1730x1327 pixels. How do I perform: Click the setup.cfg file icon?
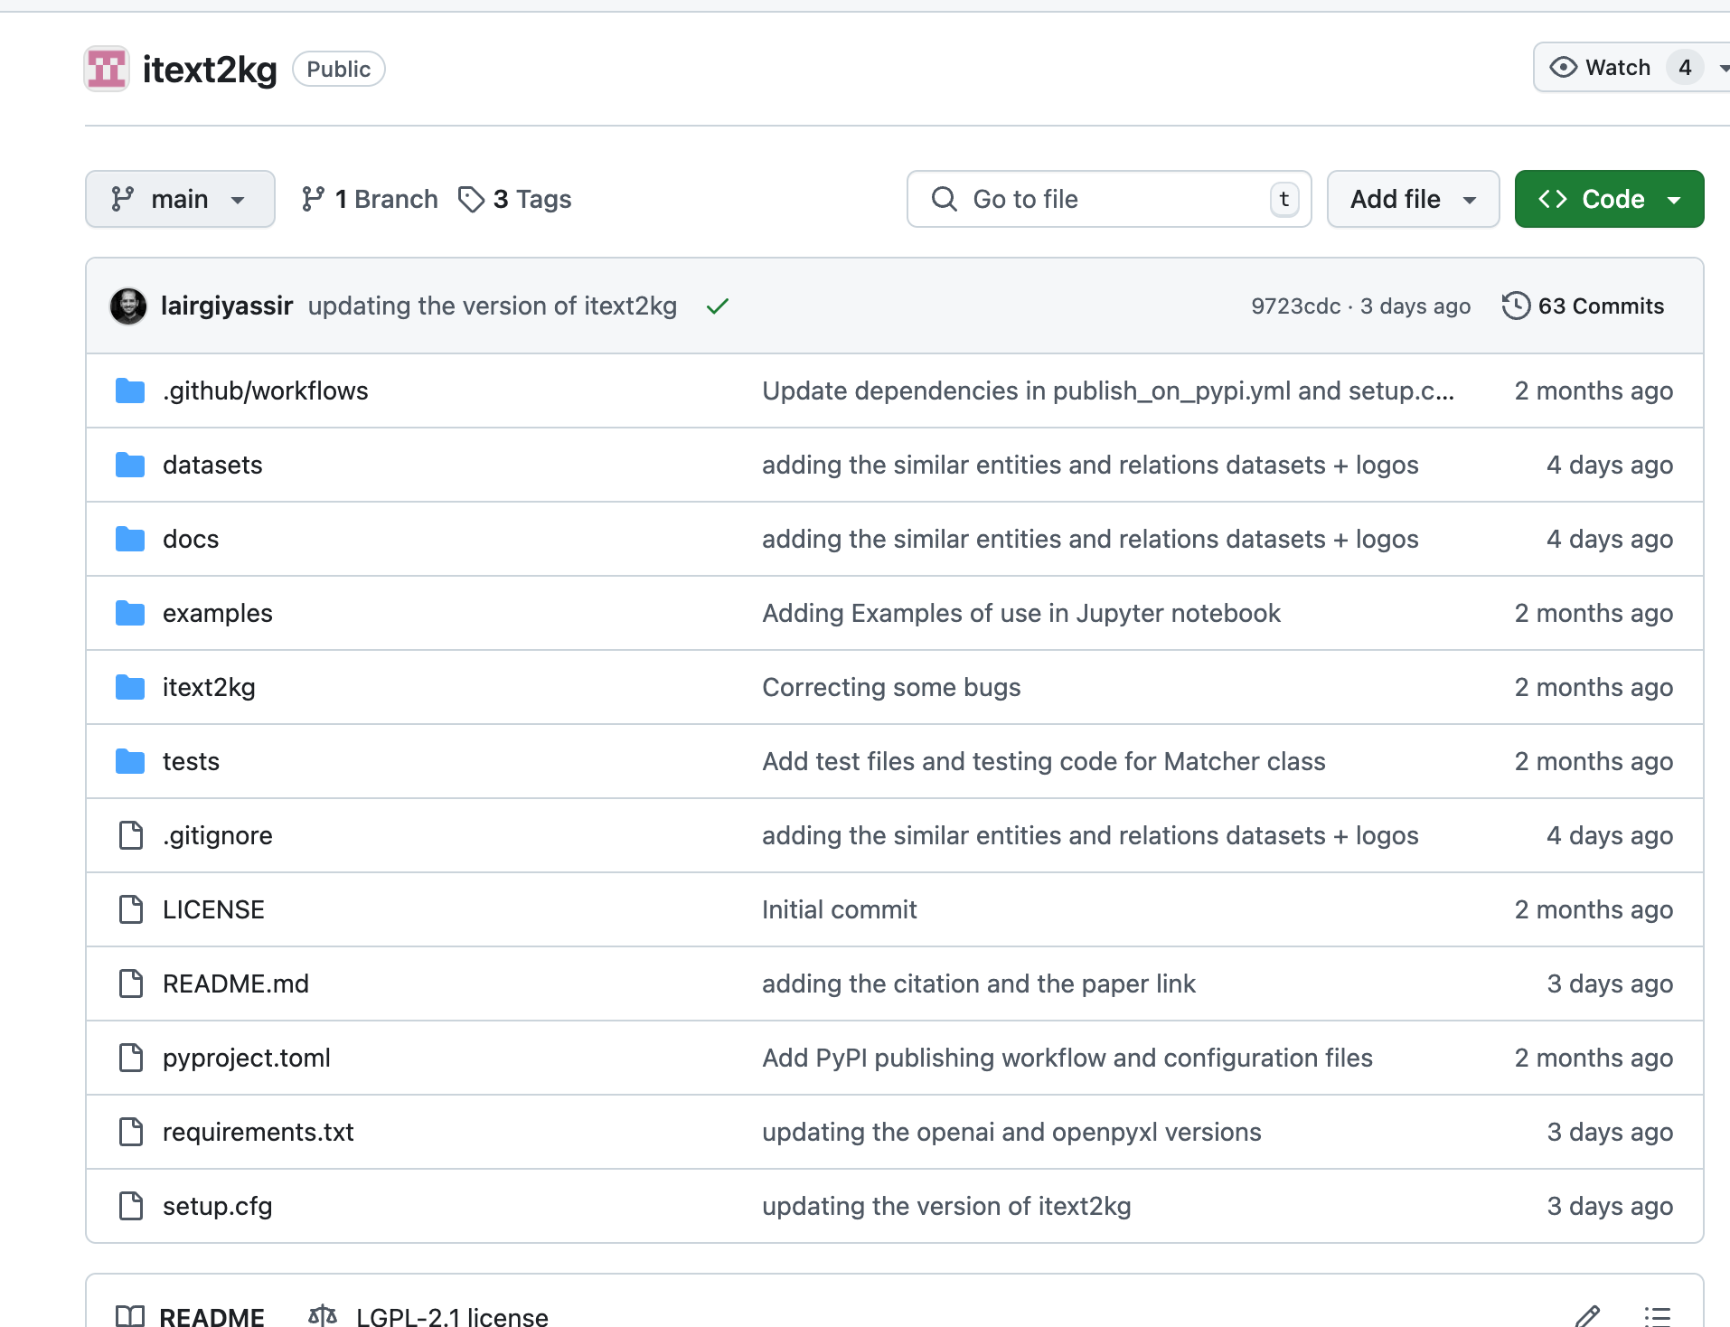coord(131,1207)
